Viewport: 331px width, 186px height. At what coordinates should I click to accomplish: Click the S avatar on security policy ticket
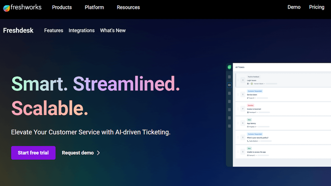coord(243,138)
